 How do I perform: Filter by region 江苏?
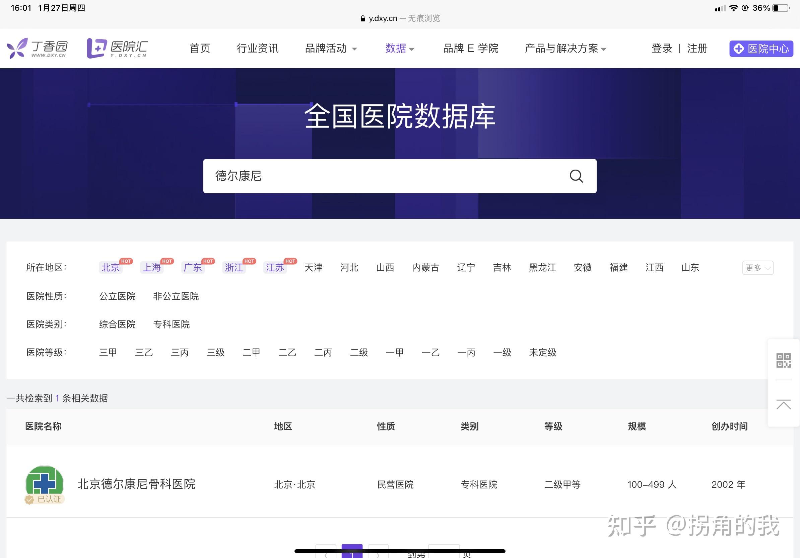(x=275, y=267)
